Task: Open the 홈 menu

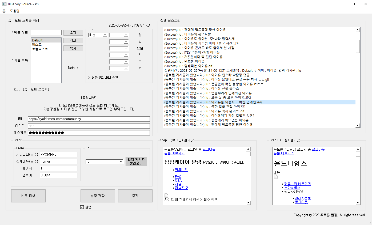Action: (4, 11)
